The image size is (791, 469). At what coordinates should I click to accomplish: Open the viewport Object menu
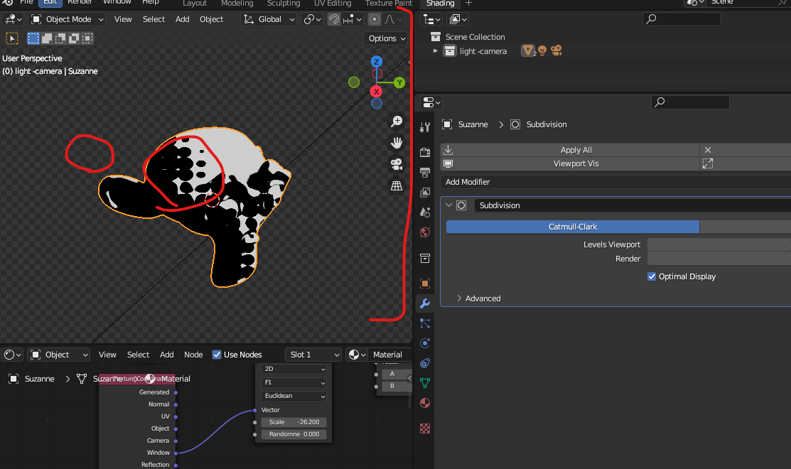[x=211, y=19]
